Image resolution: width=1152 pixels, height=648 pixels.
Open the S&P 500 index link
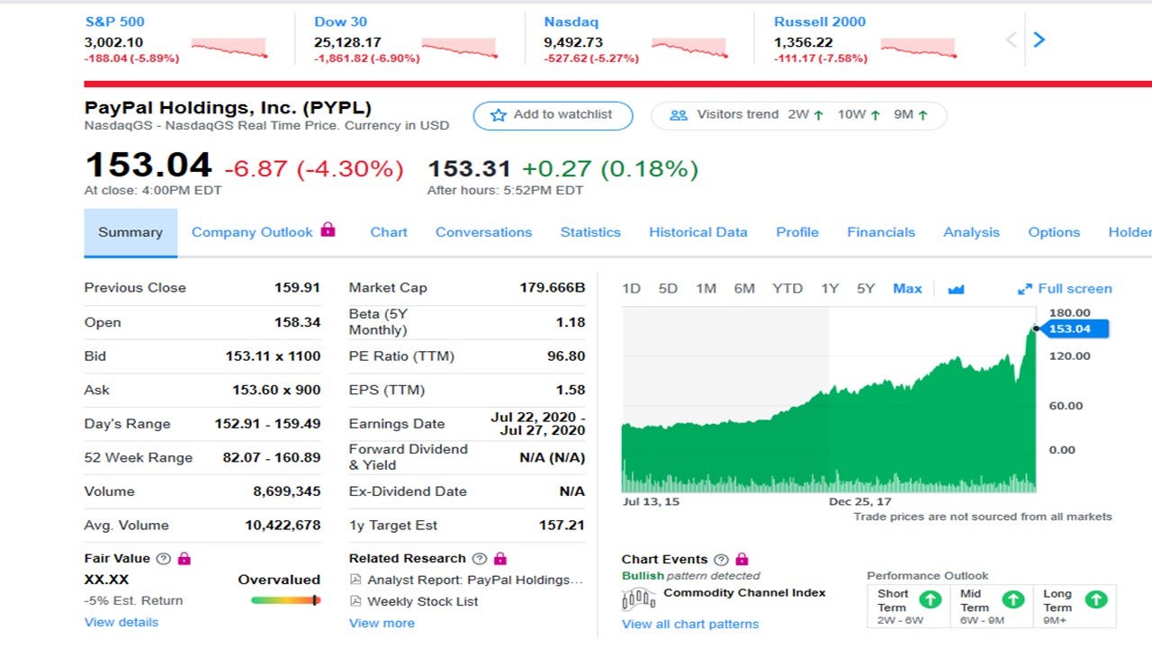(114, 22)
